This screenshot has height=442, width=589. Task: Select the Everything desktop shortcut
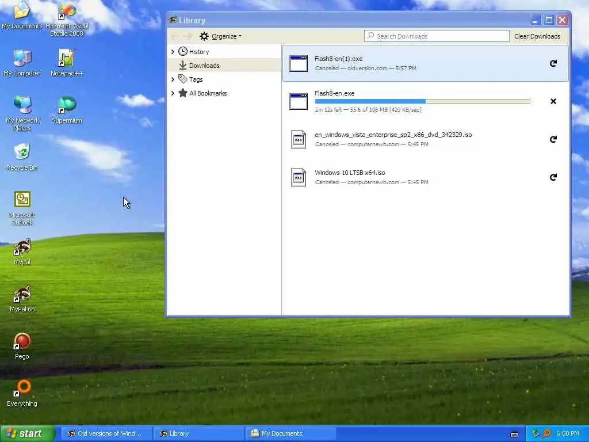[x=22, y=393]
